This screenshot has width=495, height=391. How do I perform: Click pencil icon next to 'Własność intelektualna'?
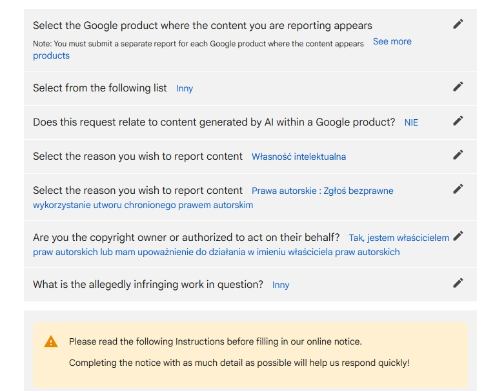(458, 155)
